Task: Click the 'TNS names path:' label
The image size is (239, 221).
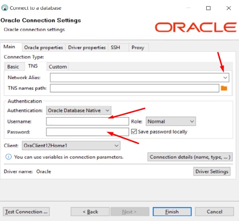Action: coord(27,88)
